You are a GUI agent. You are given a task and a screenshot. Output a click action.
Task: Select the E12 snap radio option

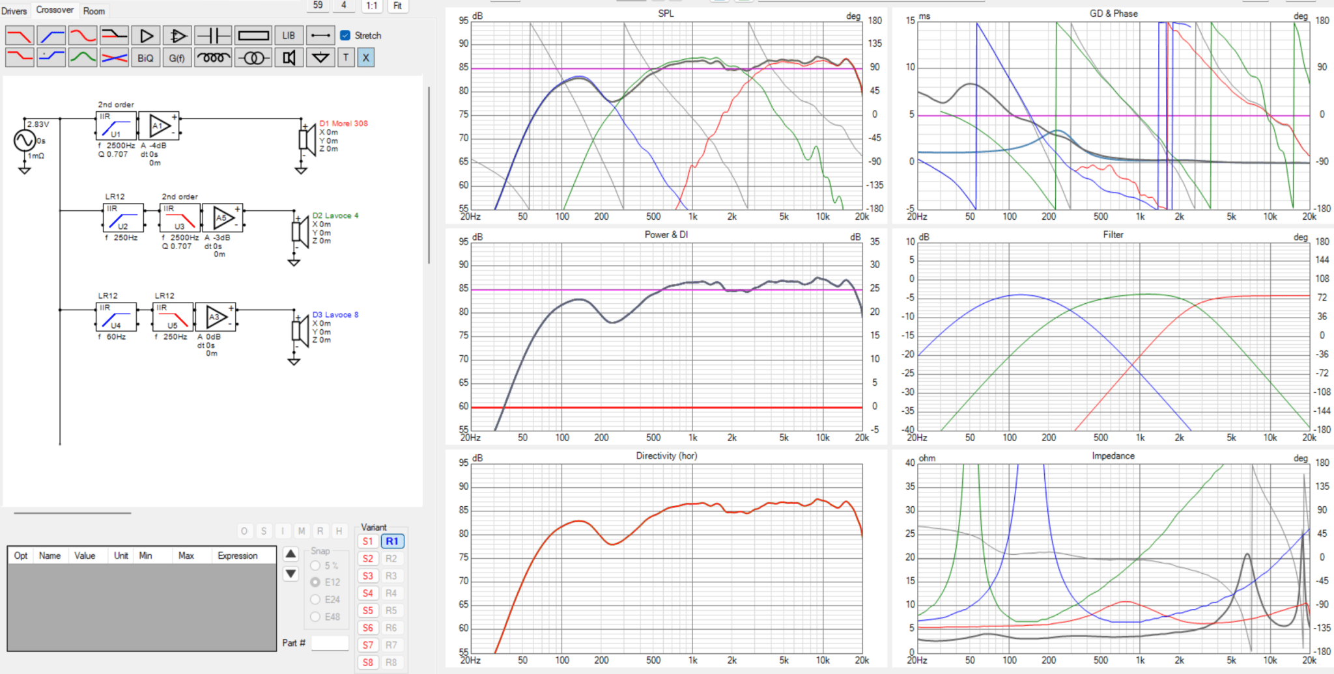pos(315,582)
